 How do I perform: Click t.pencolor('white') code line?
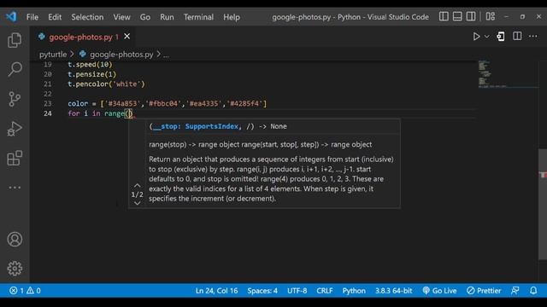tap(106, 84)
